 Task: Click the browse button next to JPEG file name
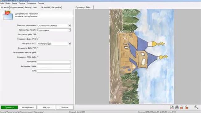70,44
